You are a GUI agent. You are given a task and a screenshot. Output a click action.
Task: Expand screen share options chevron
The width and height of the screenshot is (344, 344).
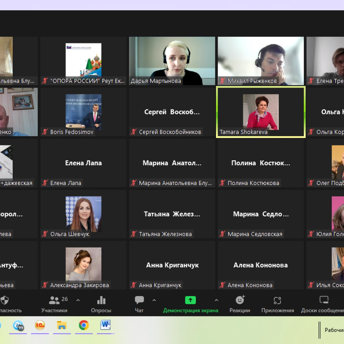216,300
